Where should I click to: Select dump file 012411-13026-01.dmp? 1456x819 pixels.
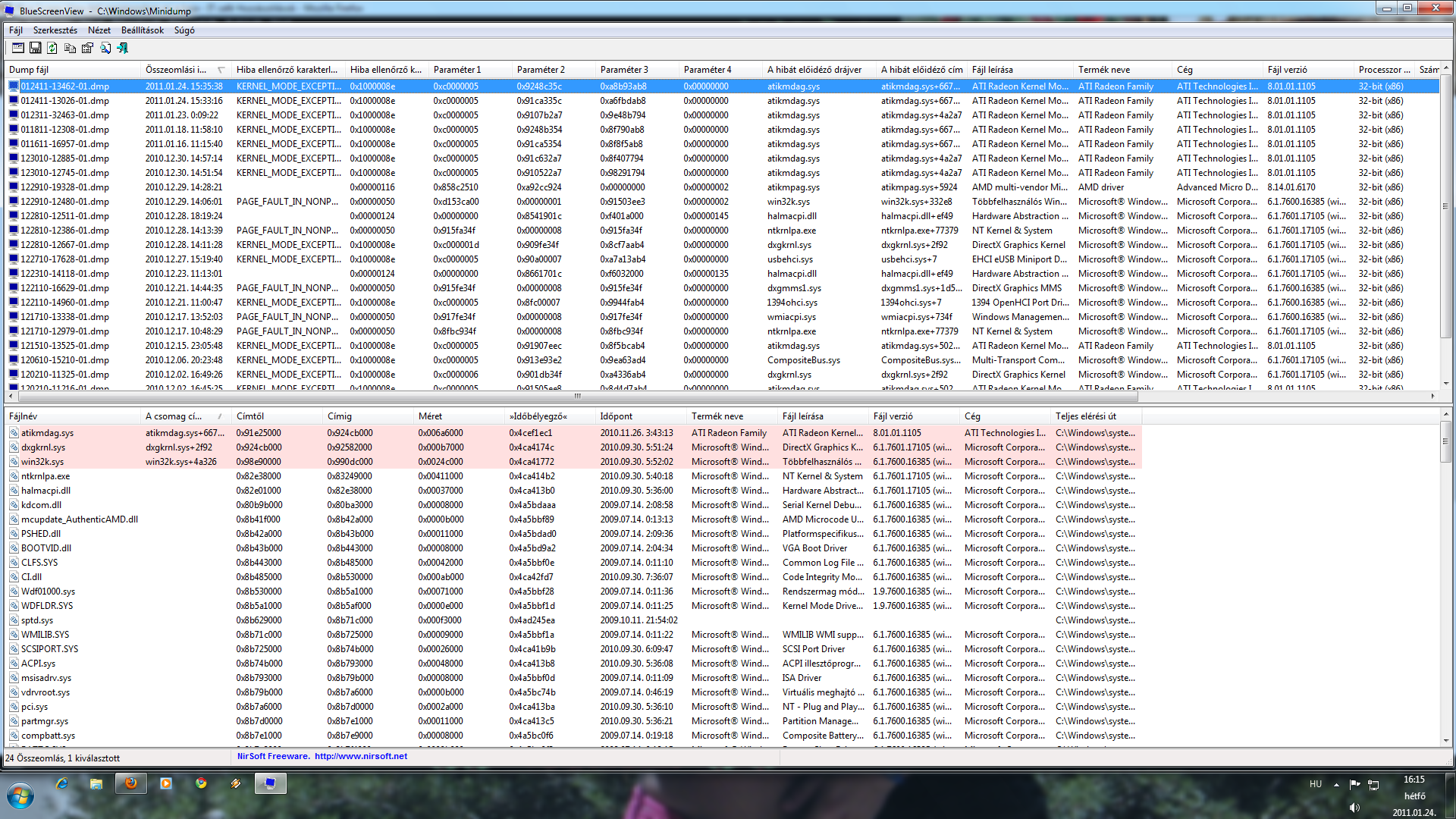pyautogui.click(x=65, y=101)
